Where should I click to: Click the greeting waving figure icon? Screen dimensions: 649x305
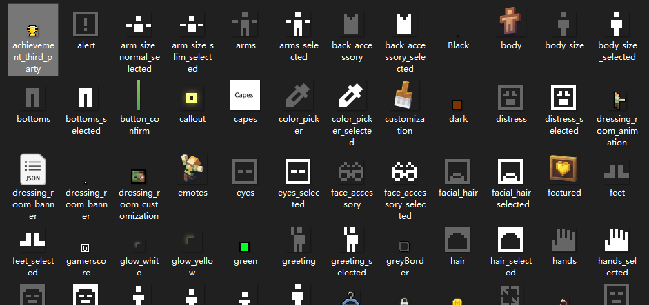(x=299, y=238)
